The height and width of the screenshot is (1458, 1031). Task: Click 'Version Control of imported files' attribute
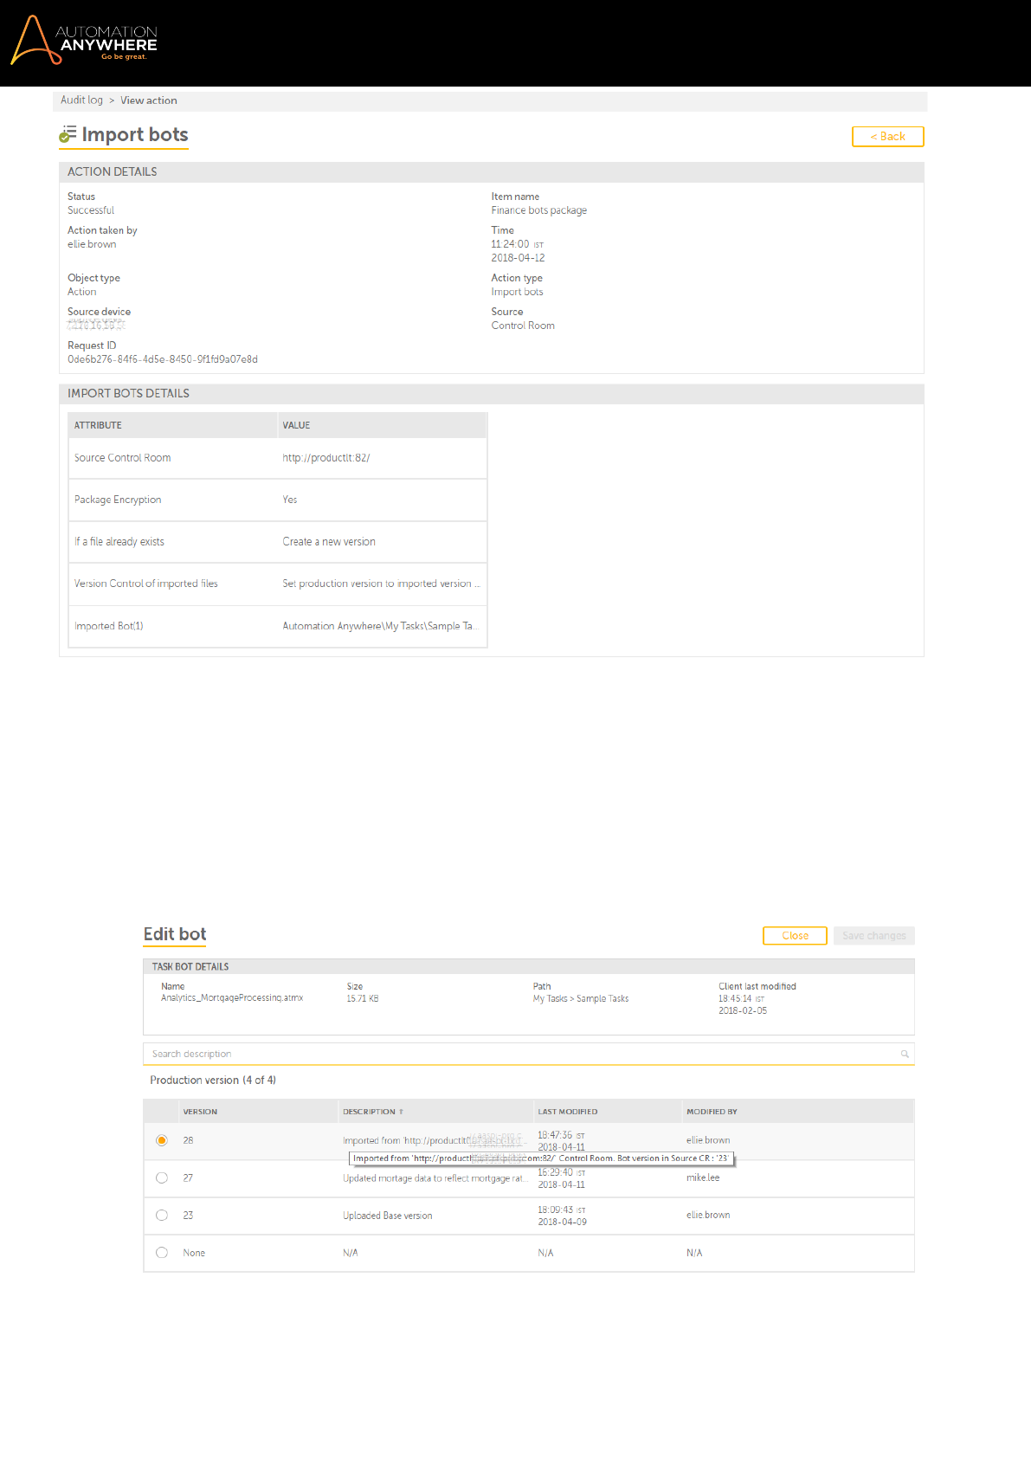(146, 584)
